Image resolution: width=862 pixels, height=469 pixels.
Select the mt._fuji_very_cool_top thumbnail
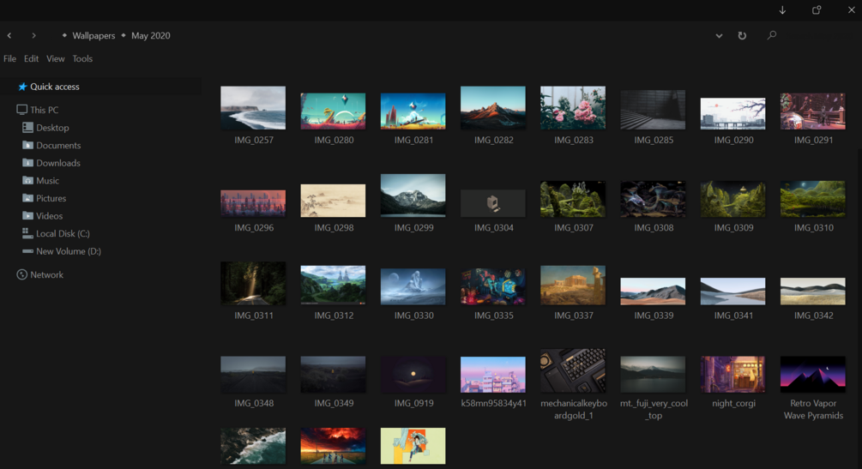(653, 375)
